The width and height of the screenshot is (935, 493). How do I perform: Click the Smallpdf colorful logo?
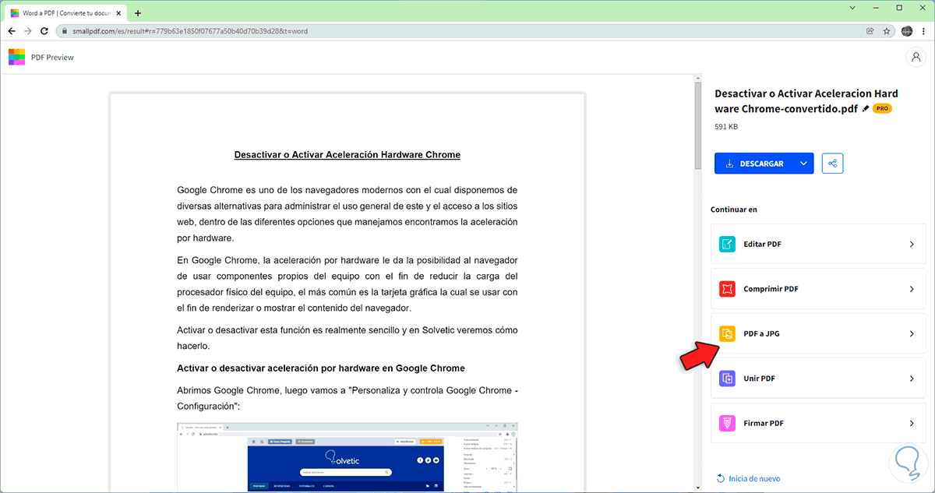pyautogui.click(x=16, y=57)
